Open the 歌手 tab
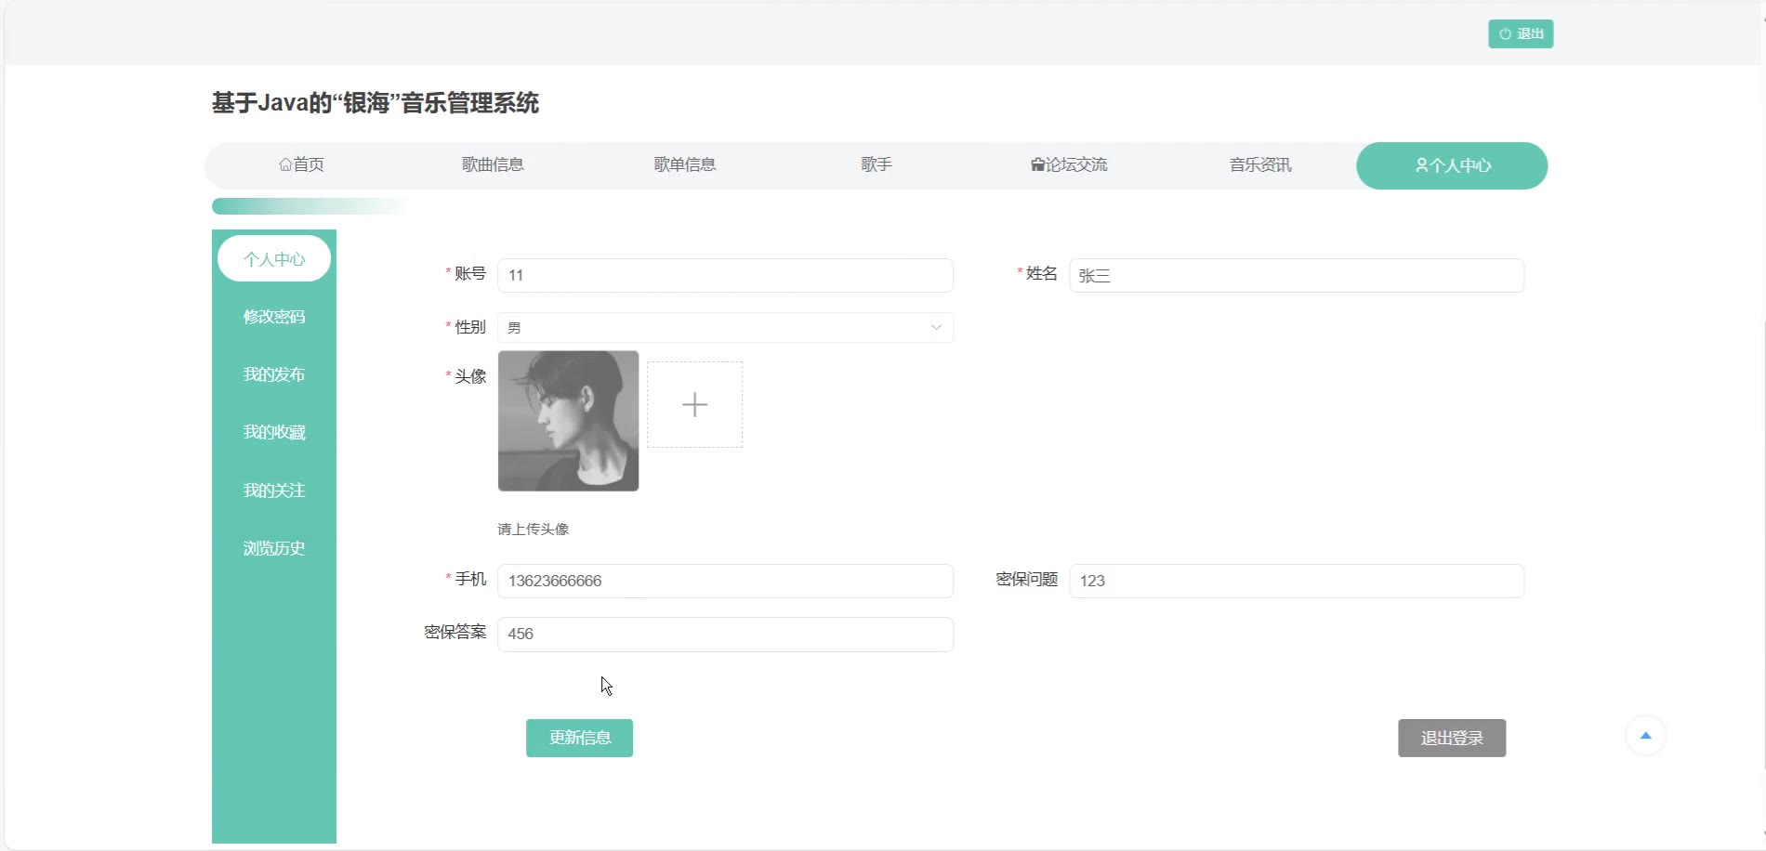 click(876, 165)
